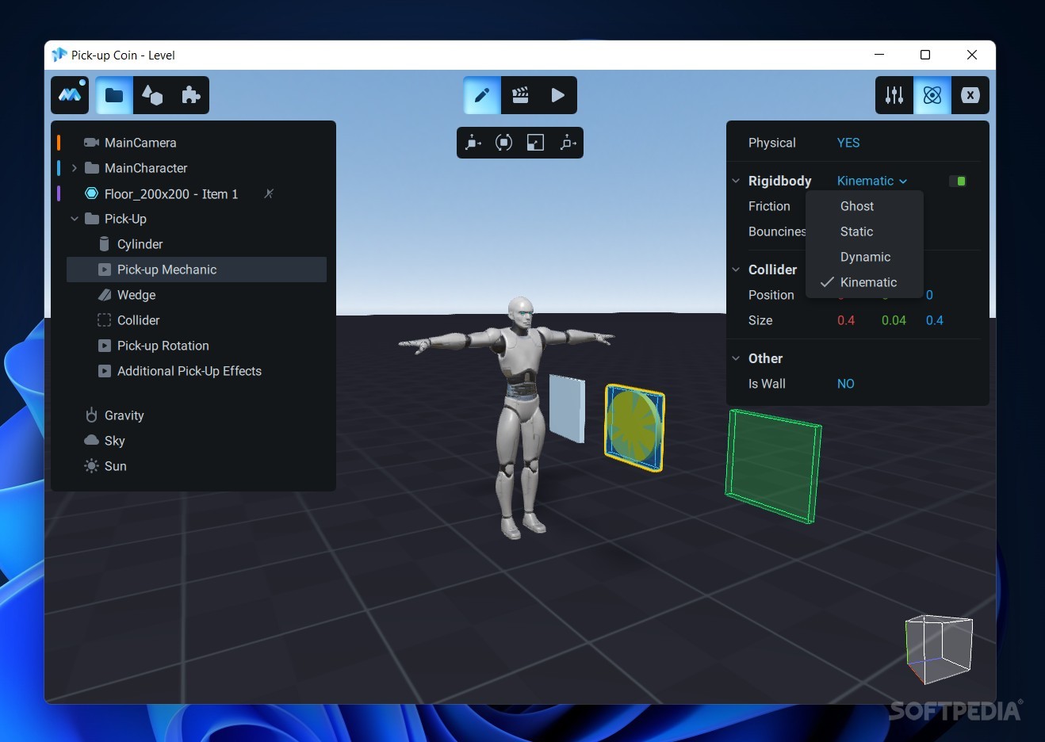Click the cloud Sky icon
The width and height of the screenshot is (1045, 742).
(92, 440)
